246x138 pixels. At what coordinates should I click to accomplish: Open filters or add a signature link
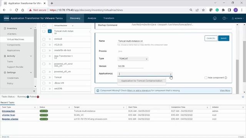[x=139, y=90]
